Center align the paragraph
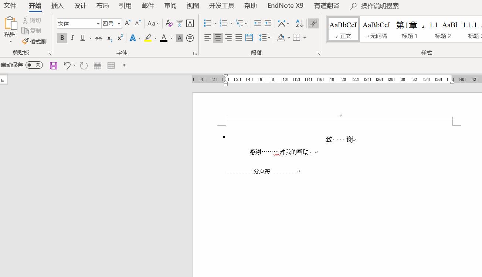The width and height of the screenshot is (482, 277). [218, 37]
